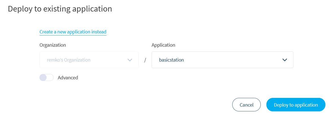Toggle the Advanced switch on
The image size is (333, 117).
[47, 78]
